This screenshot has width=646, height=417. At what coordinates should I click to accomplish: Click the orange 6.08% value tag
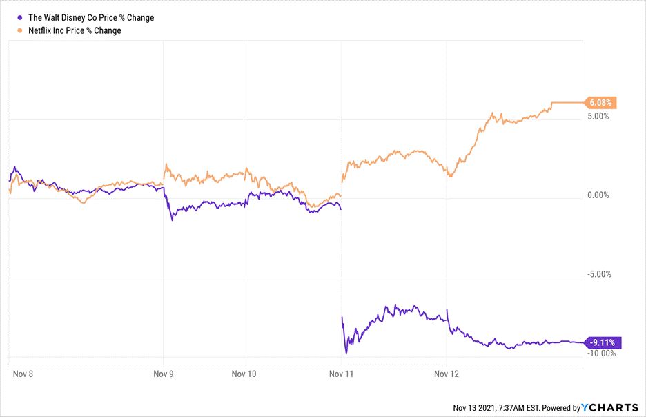point(600,103)
